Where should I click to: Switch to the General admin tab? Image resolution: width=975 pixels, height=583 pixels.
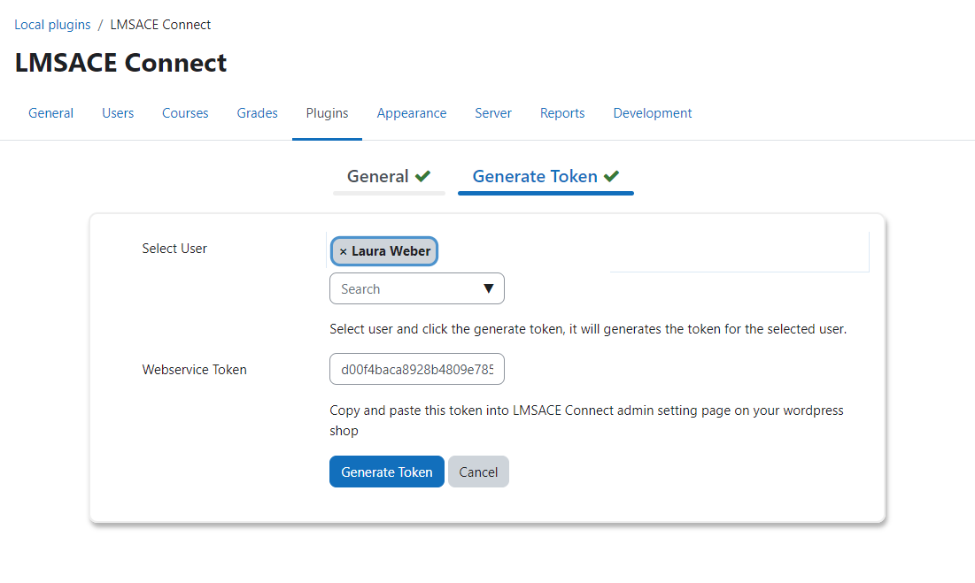[x=51, y=113]
